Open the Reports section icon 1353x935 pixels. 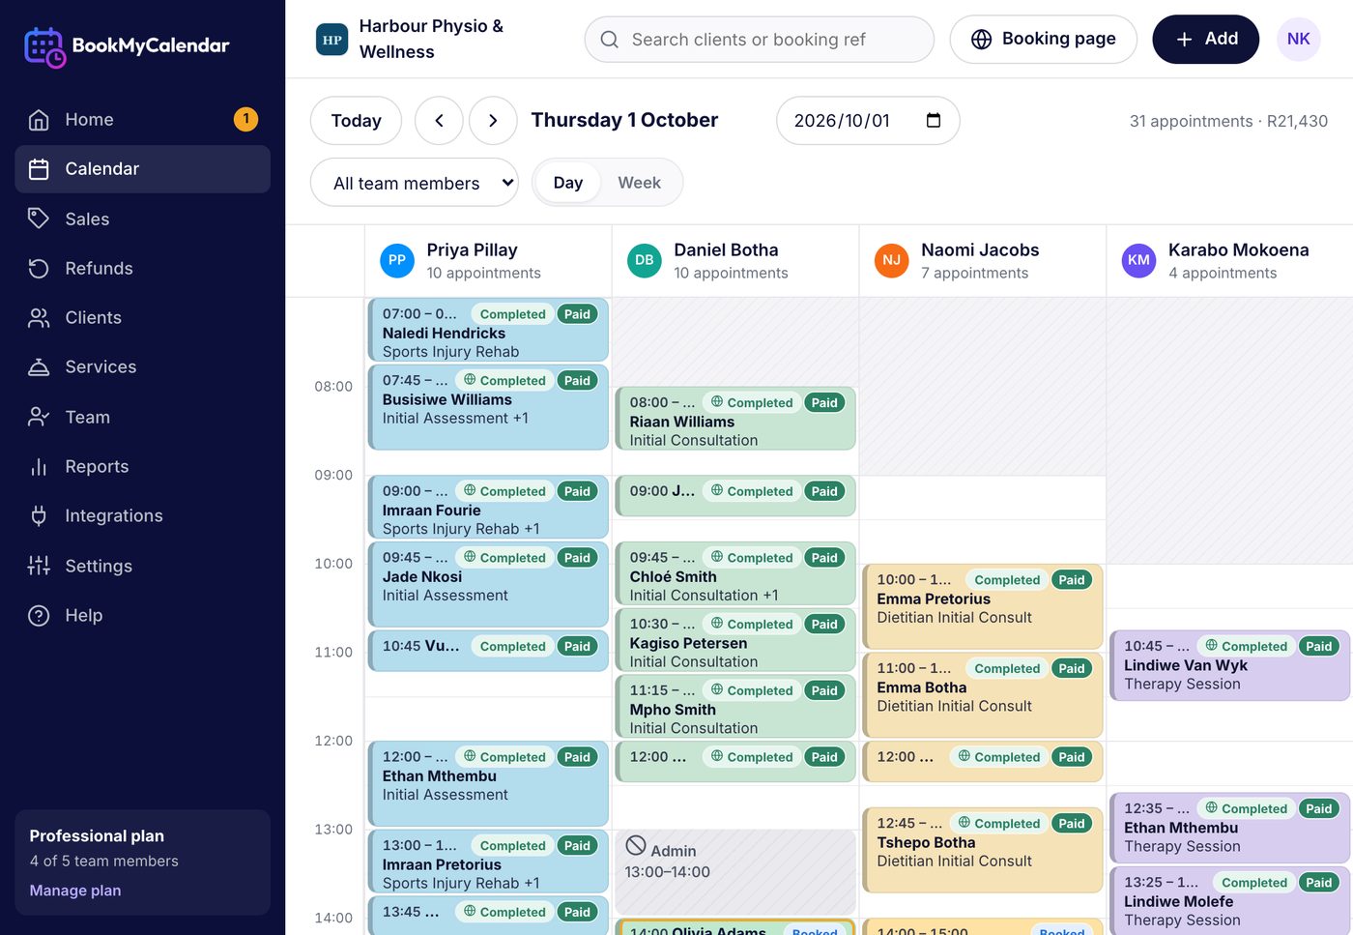[39, 466]
